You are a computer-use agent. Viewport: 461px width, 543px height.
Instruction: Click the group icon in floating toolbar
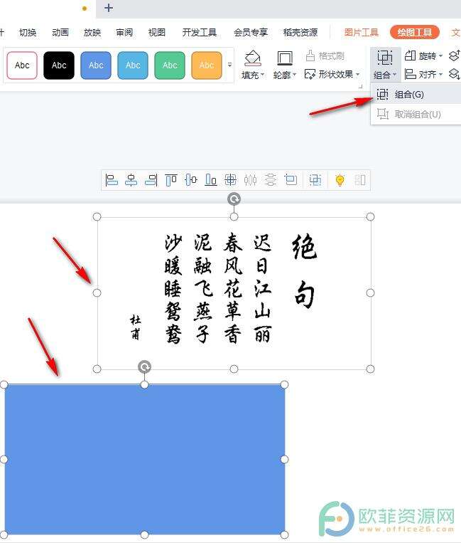(x=315, y=180)
